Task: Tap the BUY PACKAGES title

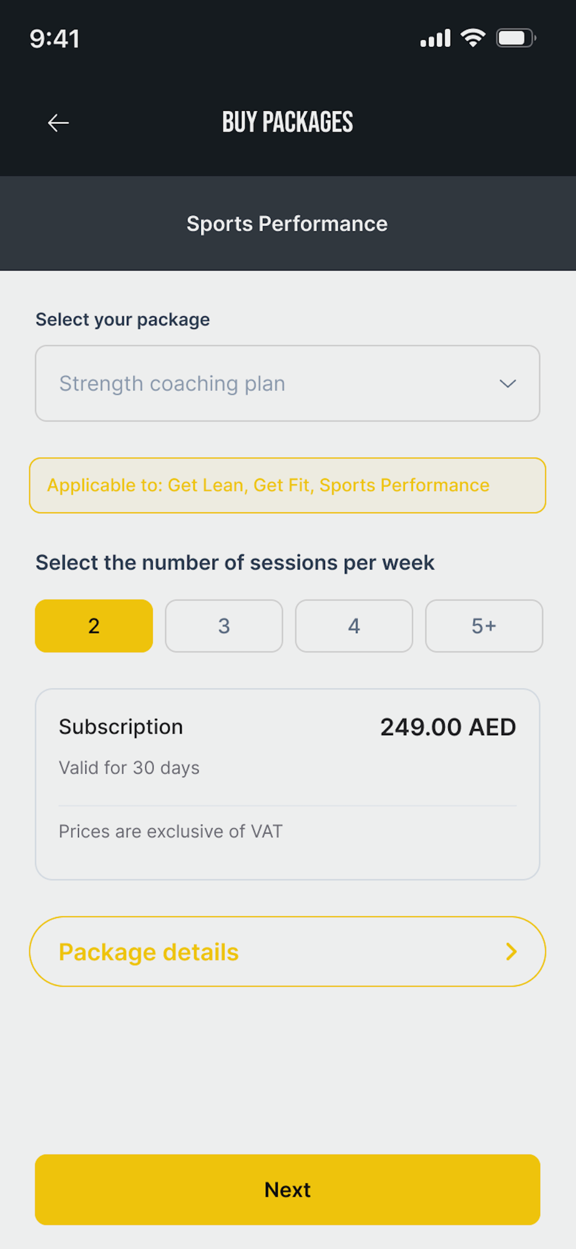Action: coord(288,122)
